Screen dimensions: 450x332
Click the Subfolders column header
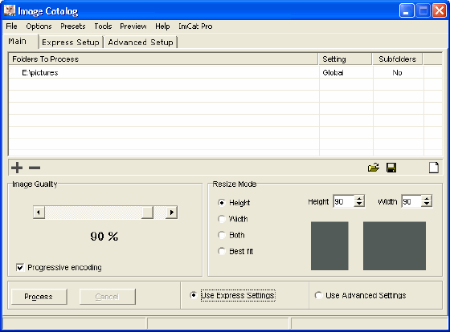[x=398, y=59]
